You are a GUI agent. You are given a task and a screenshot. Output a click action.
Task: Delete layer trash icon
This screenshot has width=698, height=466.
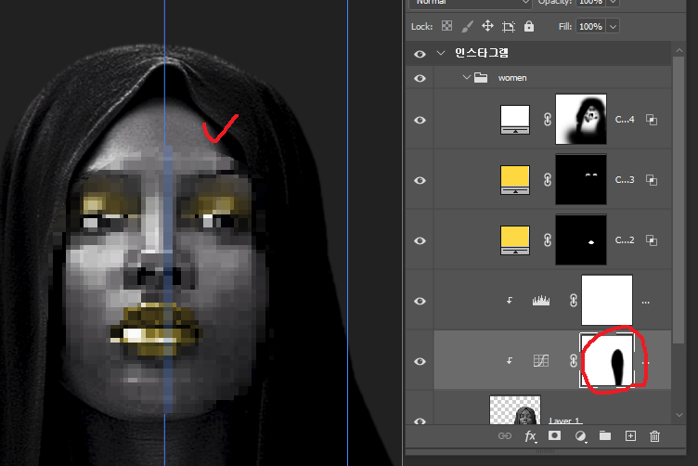coord(654,436)
